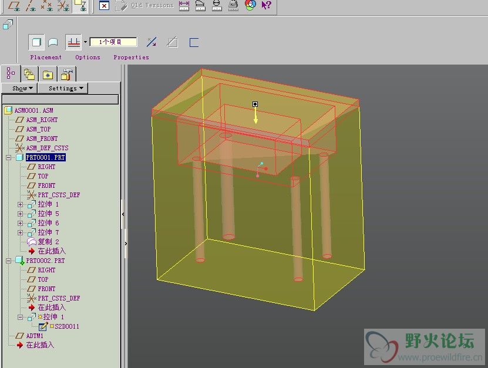Screen dimensions: 488x368
Task: Toggle datum point display
Action: pos(46,6)
